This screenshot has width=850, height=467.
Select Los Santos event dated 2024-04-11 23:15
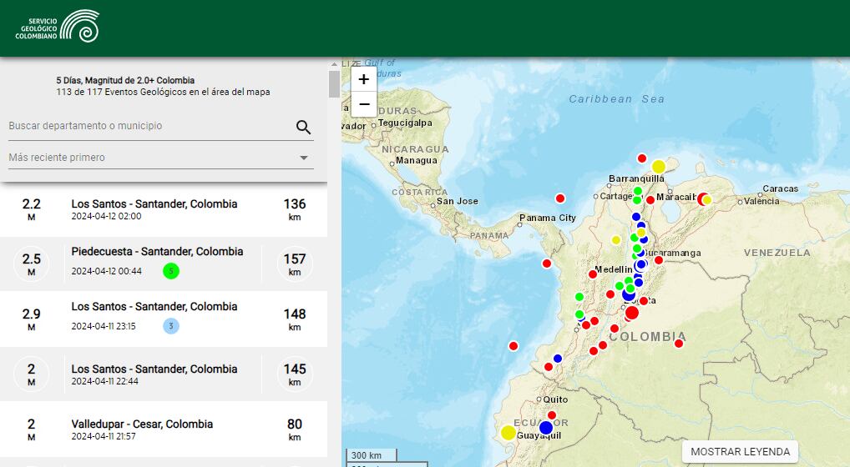[x=164, y=319]
